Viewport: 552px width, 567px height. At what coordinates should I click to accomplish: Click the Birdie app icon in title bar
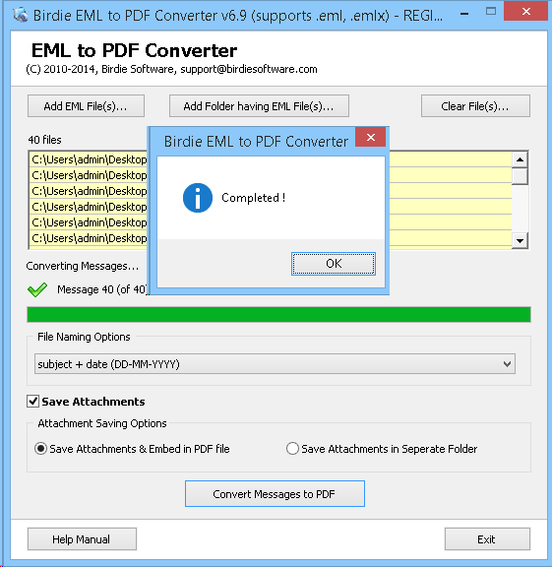point(21,15)
